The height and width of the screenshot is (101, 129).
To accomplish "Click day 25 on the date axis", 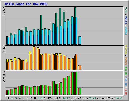I will click(x=98, y=98).
